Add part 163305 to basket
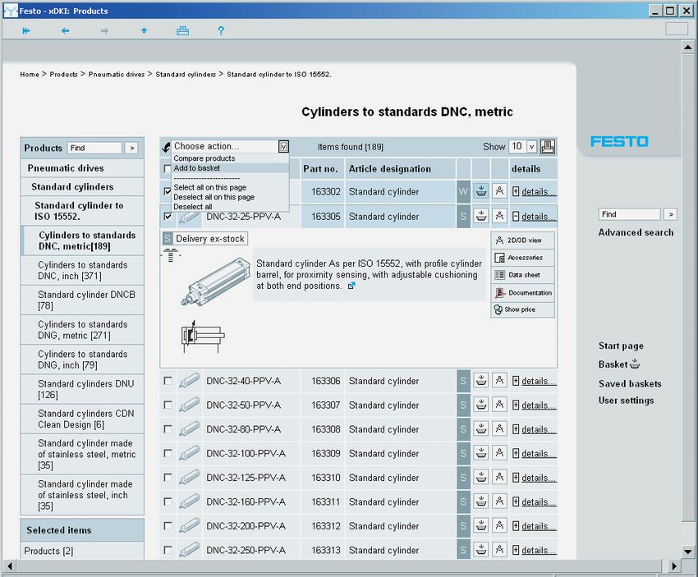 pos(480,216)
